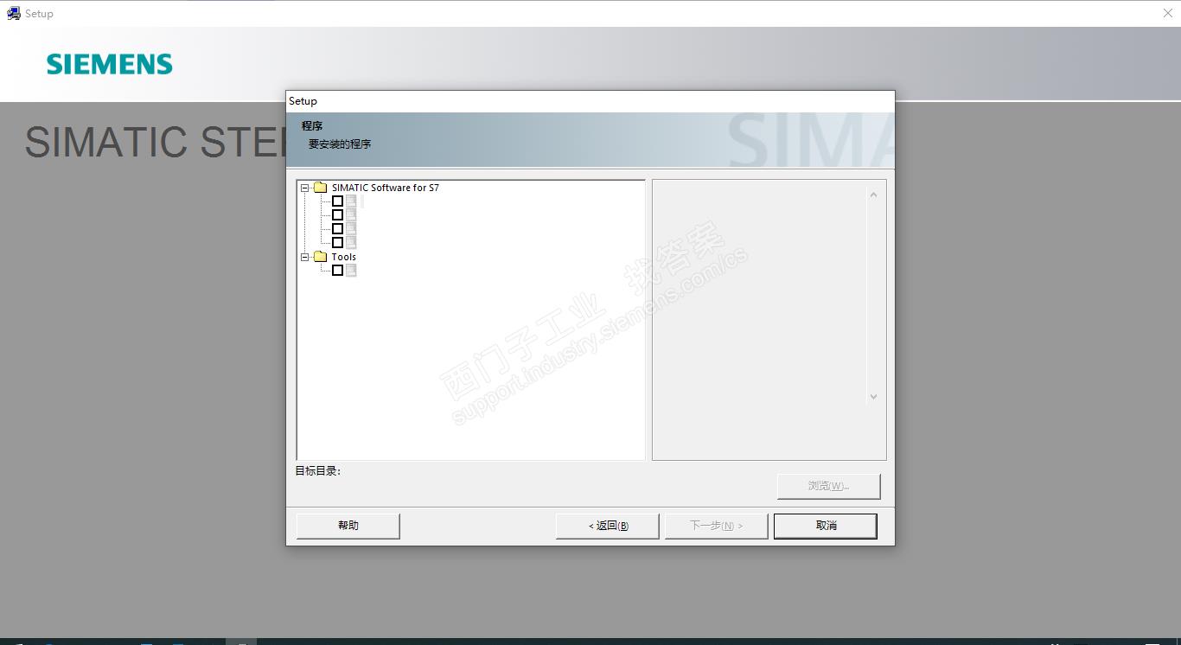
Task: Tick the fourth checkbox under SIMATIC Software for S7
Action: (x=337, y=242)
